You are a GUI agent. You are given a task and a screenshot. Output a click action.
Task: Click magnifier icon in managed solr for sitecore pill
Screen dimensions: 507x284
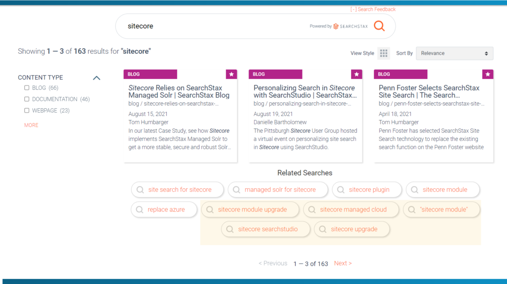point(236,190)
